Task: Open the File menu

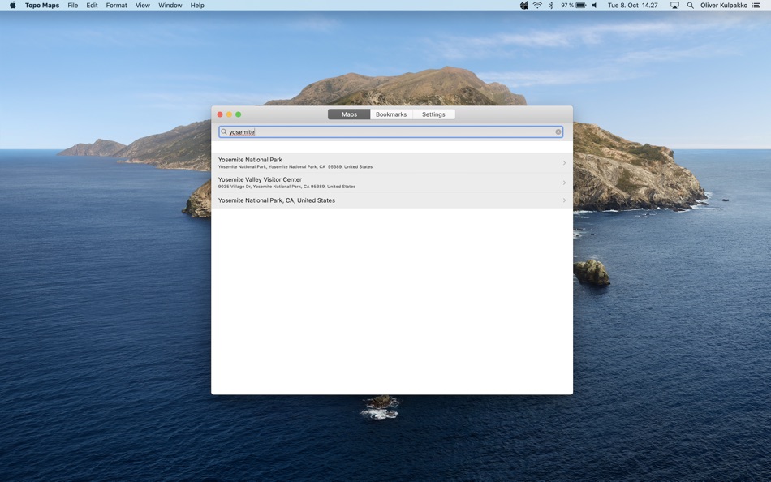Action: point(73,6)
